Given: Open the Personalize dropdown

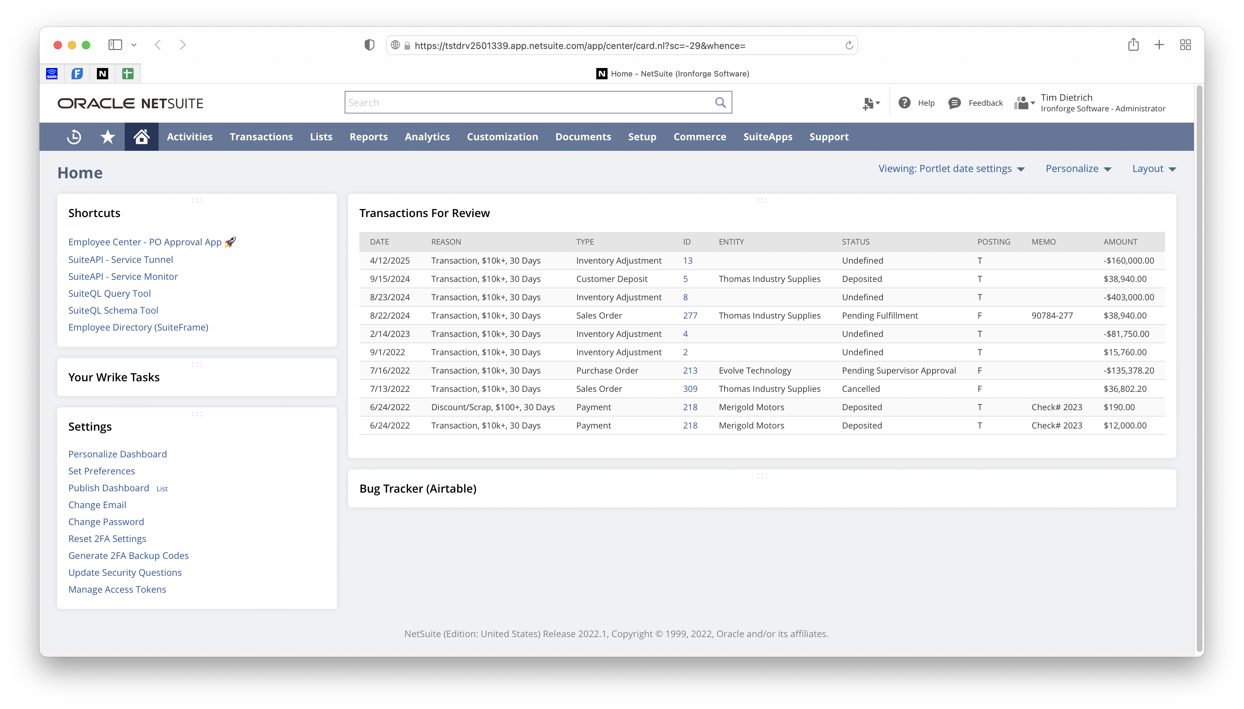Looking at the screenshot, I should tap(1078, 168).
